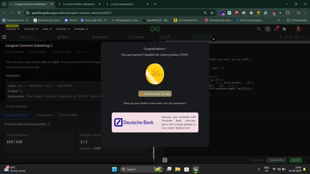Open the Discord bookmark
Screen dimensions: 310x174
click(x=71, y=20)
